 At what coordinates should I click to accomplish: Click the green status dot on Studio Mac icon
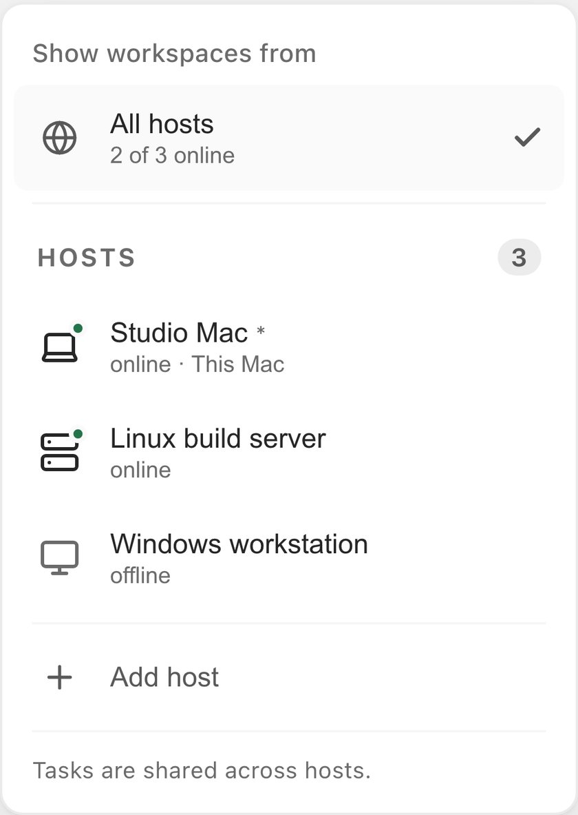(78, 328)
